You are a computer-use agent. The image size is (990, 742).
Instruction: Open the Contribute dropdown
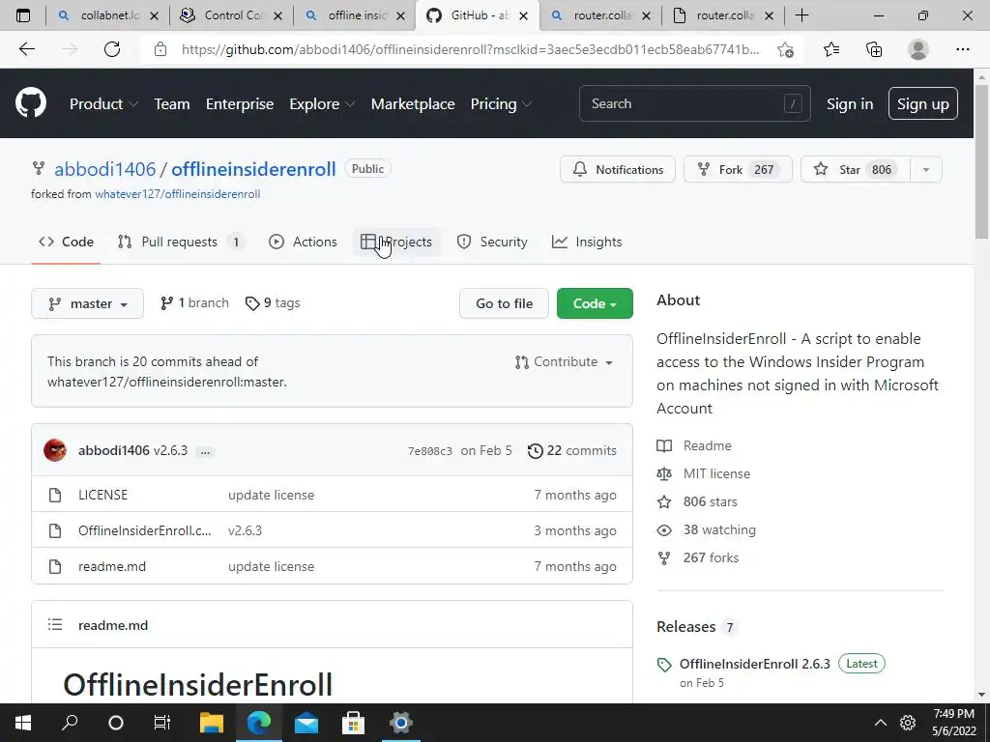564,361
